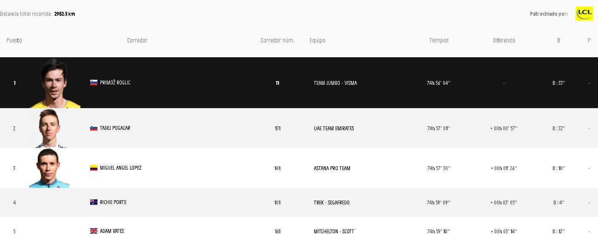Click the UAE Team Emirates team name
The image size is (598, 243).
pyautogui.click(x=334, y=128)
